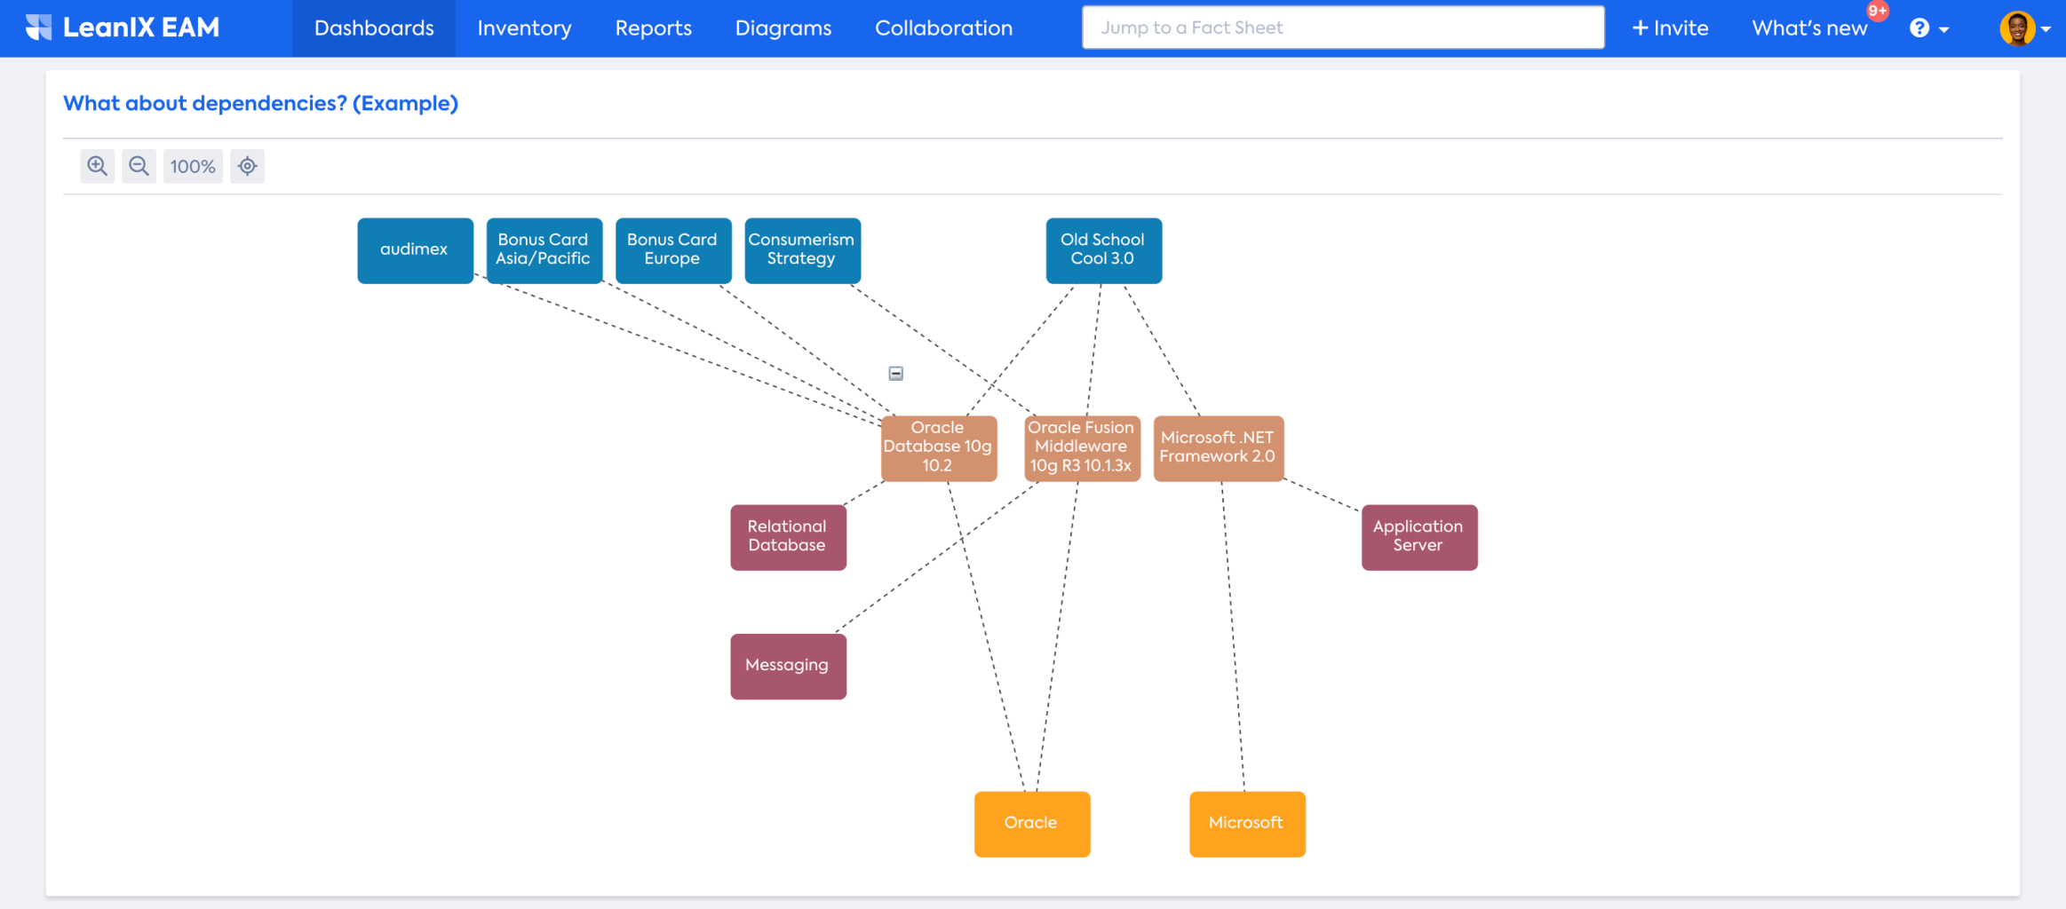Screen dimensions: 2066x909
Task: Expand the help dropdown arrow
Action: pos(1944,29)
